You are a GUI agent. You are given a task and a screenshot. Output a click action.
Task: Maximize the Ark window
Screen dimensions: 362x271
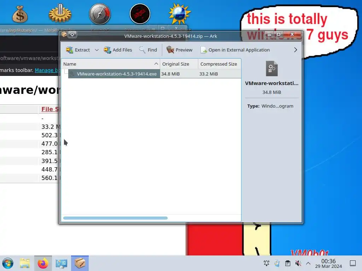(279, 35)
